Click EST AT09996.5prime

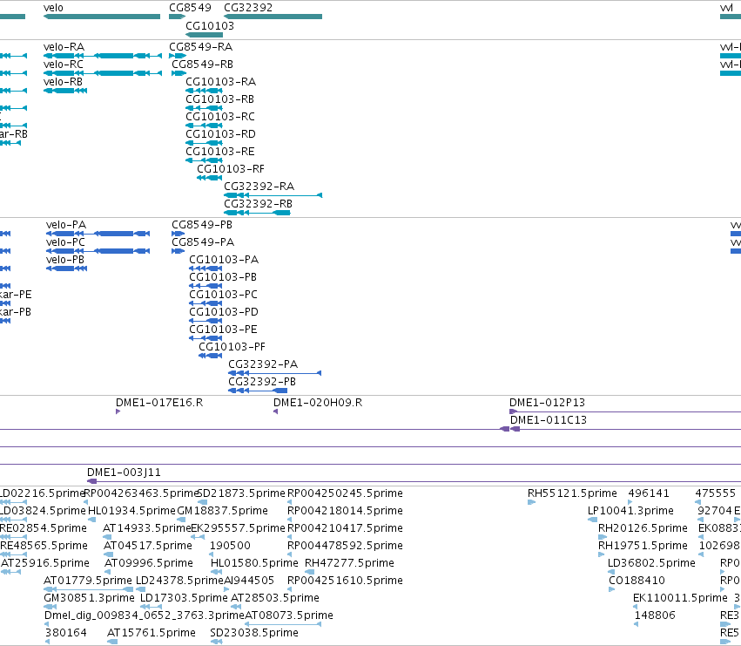[x=108, y=572]
